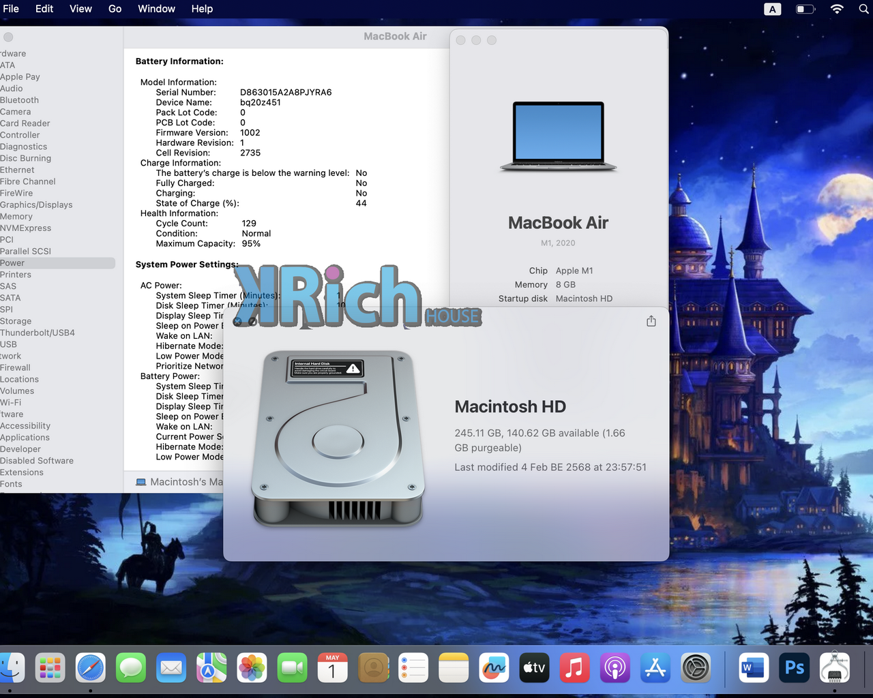
Task: Open Spotlight search in menu bar
Action: coord(863,9)
